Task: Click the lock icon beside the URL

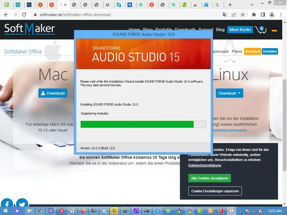Action: (x=35, y=15)
